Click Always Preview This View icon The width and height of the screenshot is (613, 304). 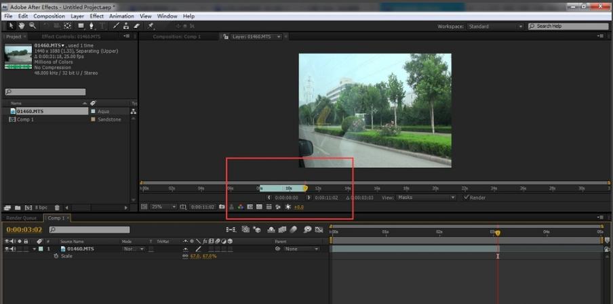pyautogui.click(x=144, y=207)
